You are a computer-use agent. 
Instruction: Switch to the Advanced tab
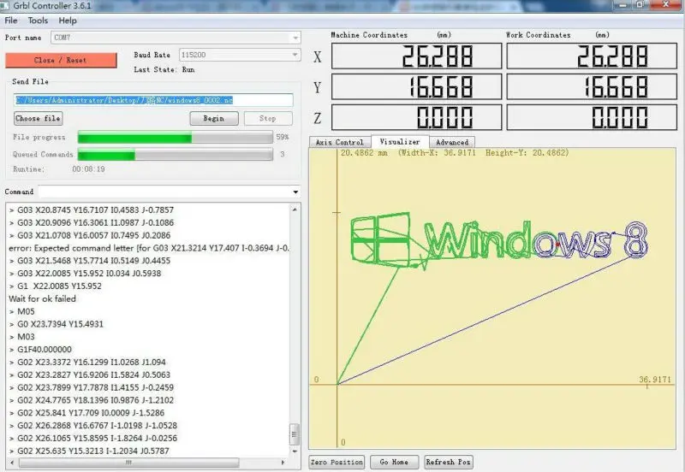tap(452, 142)
